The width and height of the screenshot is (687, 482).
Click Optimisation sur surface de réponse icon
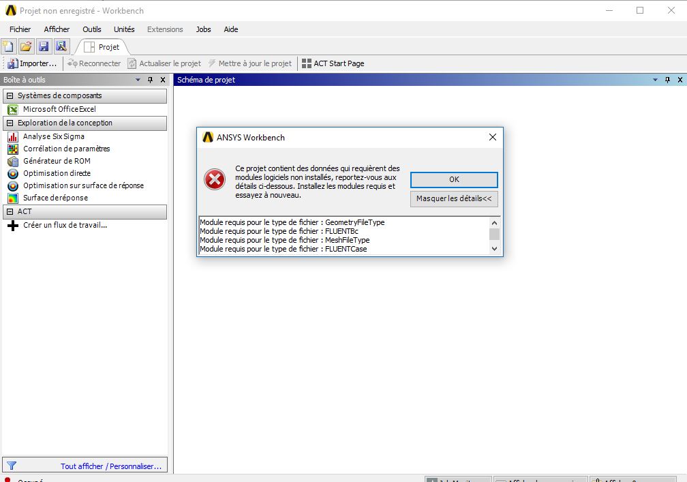point(13,186)
